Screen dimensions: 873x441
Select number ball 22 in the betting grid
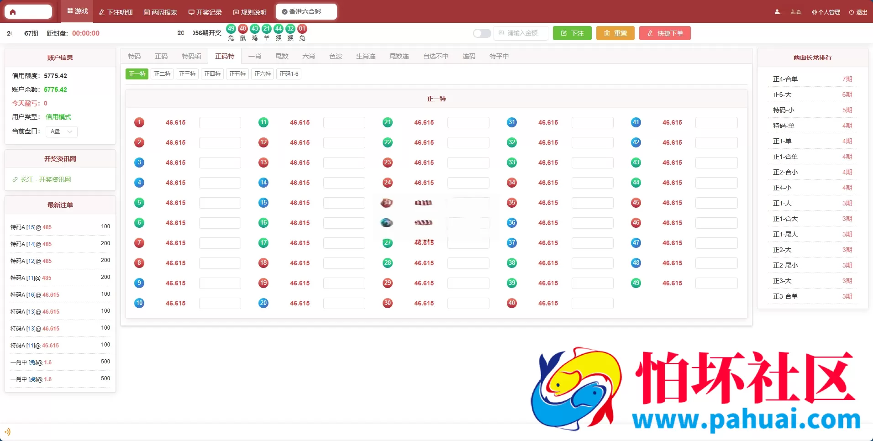pyautogui.click(x=388, y=142)
